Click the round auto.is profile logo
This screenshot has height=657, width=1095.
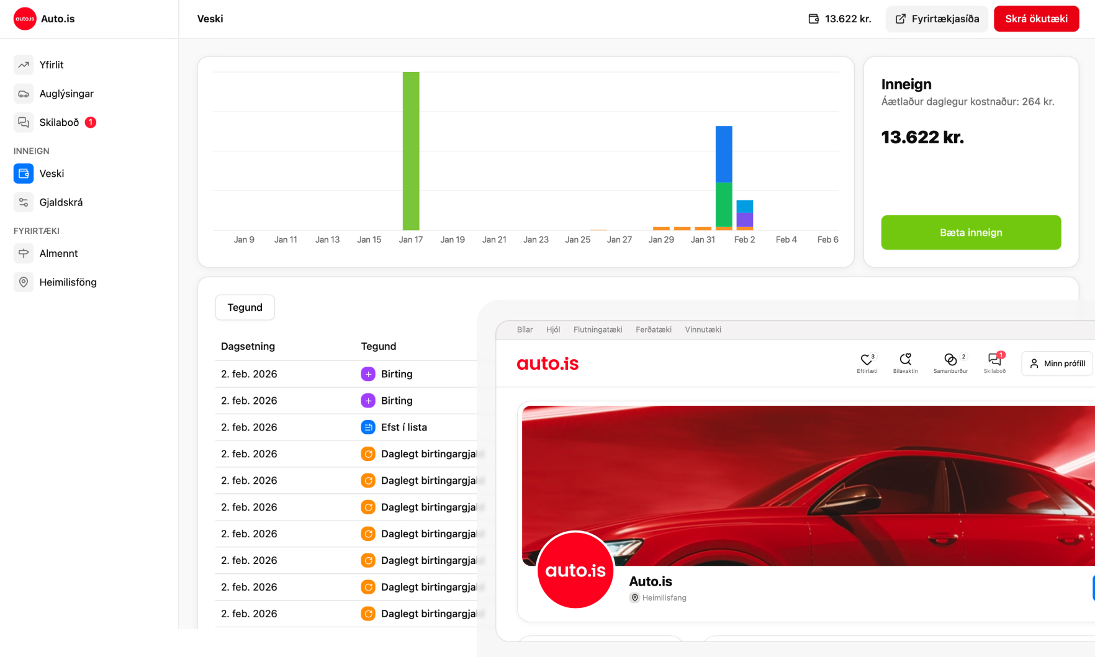point(575,570)
